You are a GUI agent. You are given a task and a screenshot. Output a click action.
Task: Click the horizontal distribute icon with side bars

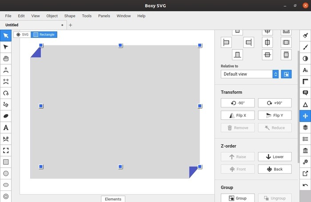(286, 43)
